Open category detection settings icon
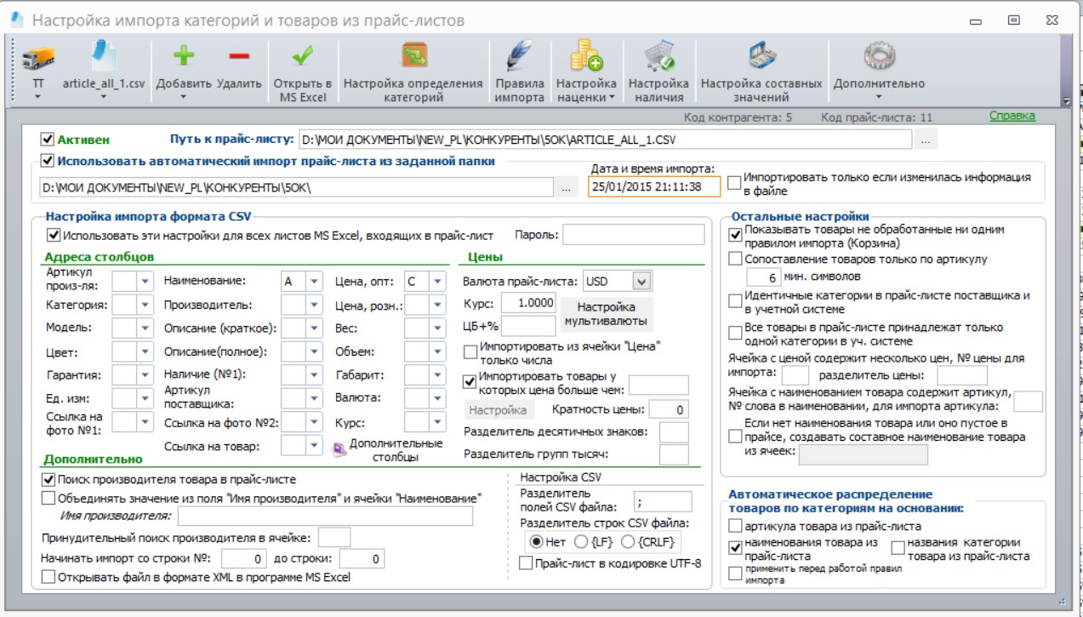 (x=413, y=57)
